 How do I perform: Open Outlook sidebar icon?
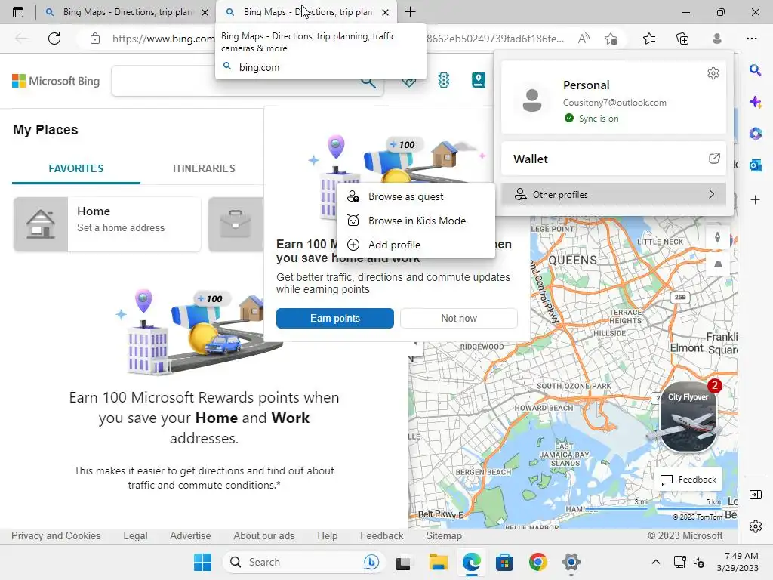(x=755, y=165)
